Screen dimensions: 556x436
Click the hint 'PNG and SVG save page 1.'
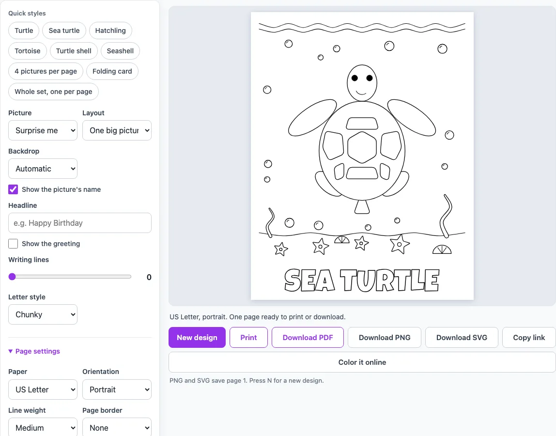[208, 381]
